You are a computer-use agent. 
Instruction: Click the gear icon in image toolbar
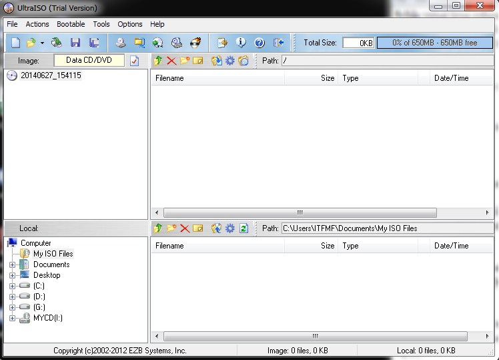[x=229, y=61]
